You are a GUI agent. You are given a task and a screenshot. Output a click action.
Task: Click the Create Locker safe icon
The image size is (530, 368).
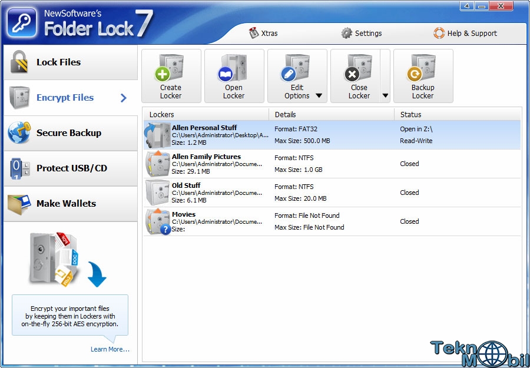click(x=170, y=68)
